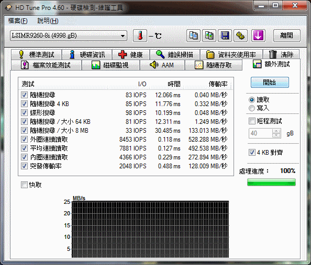The height and width of the screenshot is (265, 311).
Task: Click the 開始 button
Action: coord(270,83)
